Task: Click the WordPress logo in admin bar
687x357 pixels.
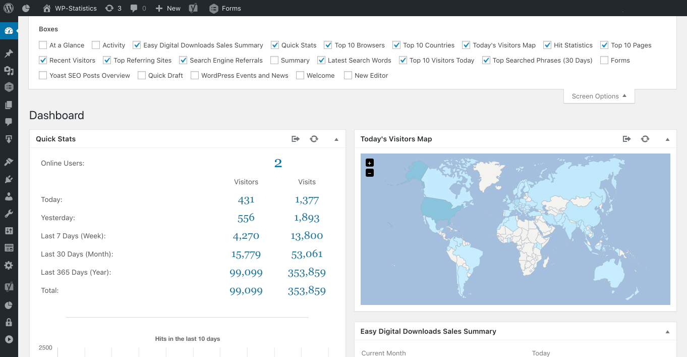Action: (x=9, y=8)
